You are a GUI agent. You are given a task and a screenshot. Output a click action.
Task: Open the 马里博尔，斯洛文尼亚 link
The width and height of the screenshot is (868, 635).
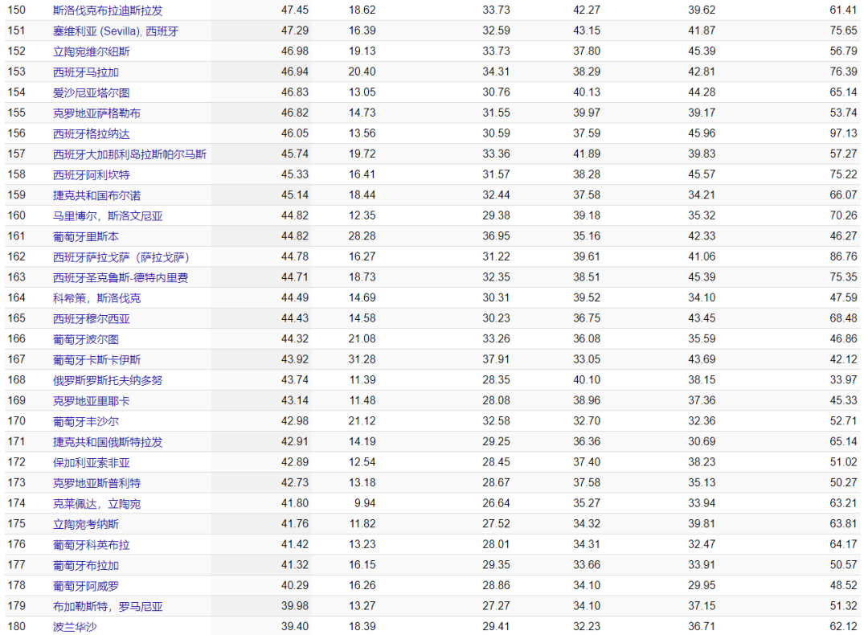pos(108,216)
